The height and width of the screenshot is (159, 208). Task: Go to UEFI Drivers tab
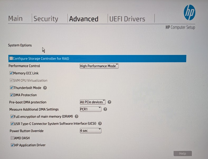pyautogui.click(x=127, y=19)
